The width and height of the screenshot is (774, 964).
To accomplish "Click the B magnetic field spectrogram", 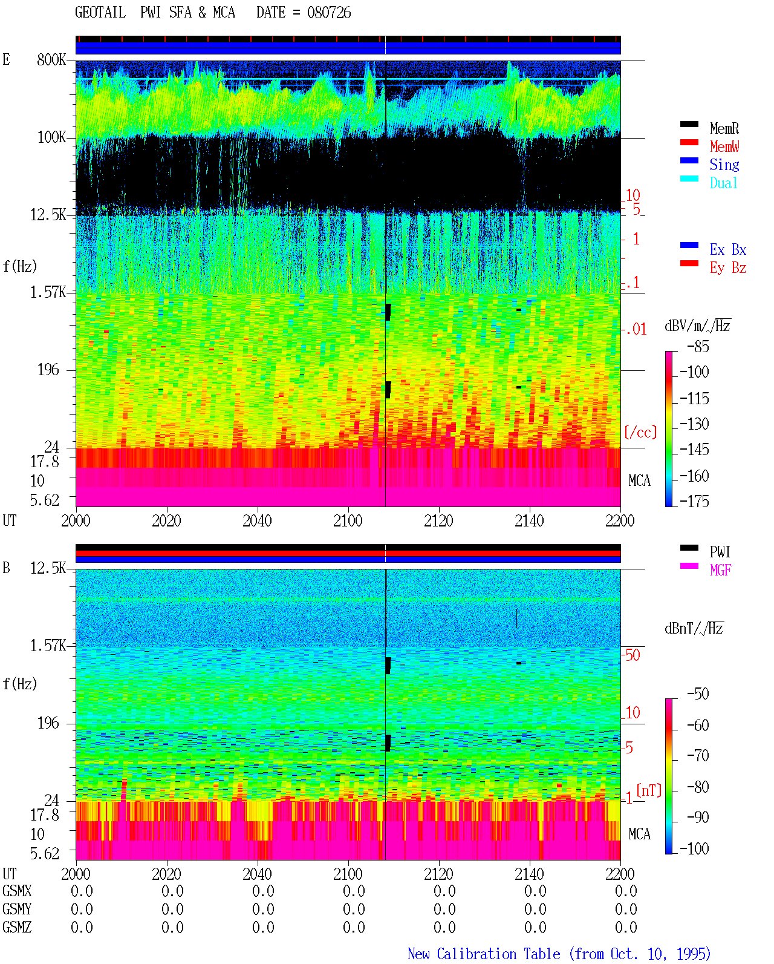I will [x=348, y=715].
